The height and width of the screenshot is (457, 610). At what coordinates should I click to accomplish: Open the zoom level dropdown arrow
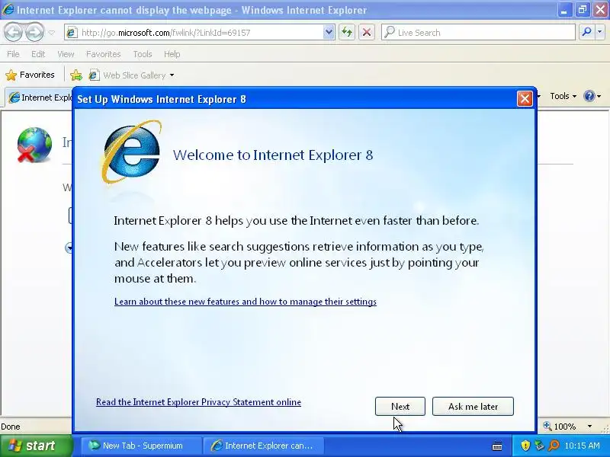589,427
